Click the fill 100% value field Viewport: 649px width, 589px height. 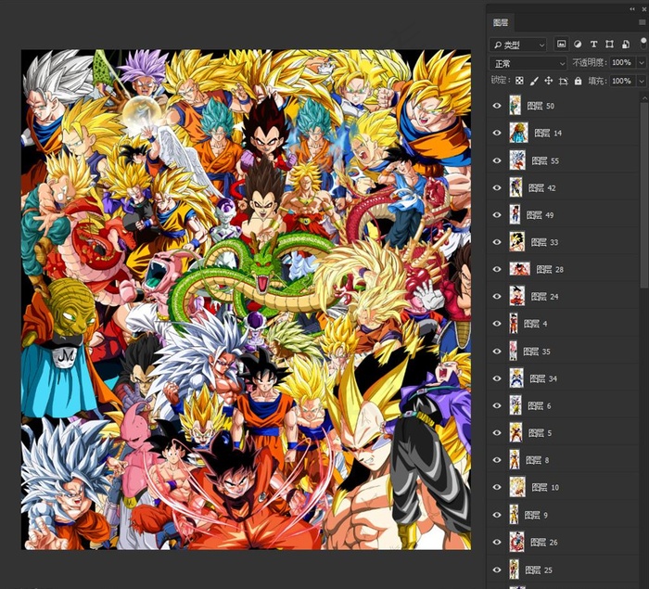click(x=623, y=81)
